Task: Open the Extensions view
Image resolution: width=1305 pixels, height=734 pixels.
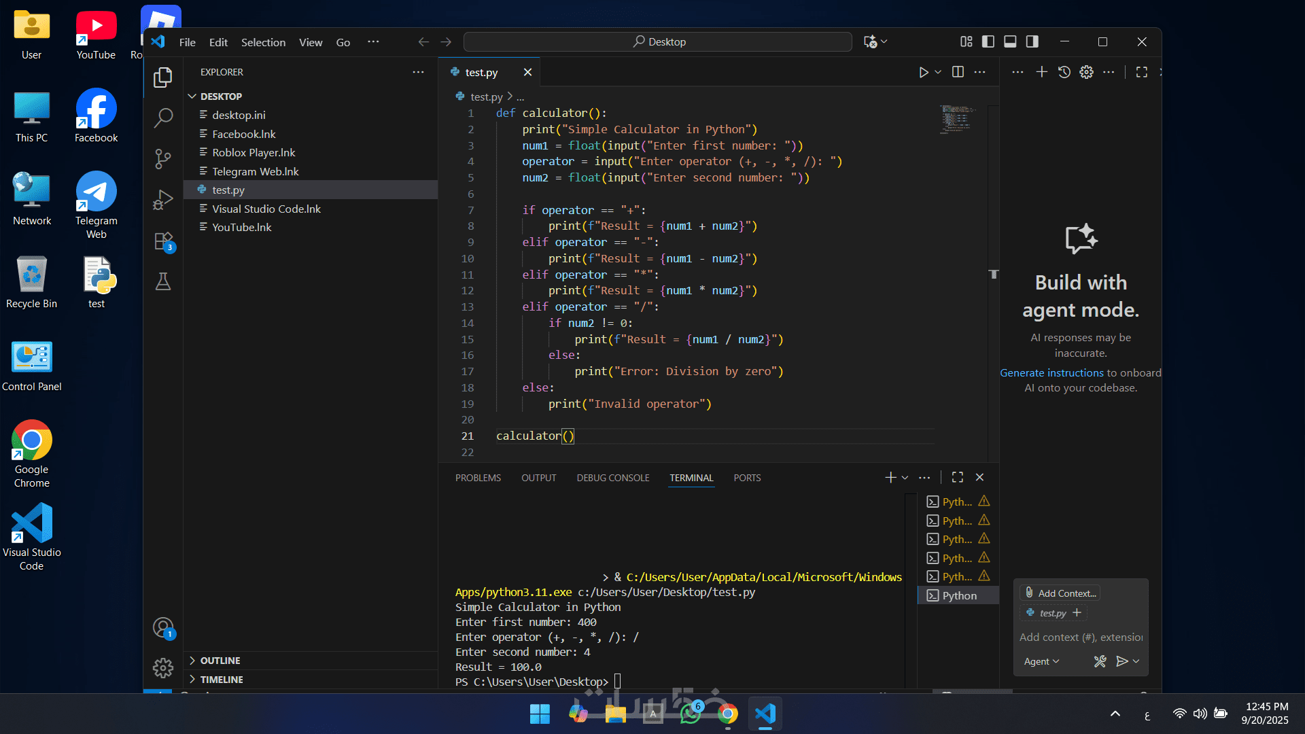Action: pyautogui.click(x=164, y=241)
